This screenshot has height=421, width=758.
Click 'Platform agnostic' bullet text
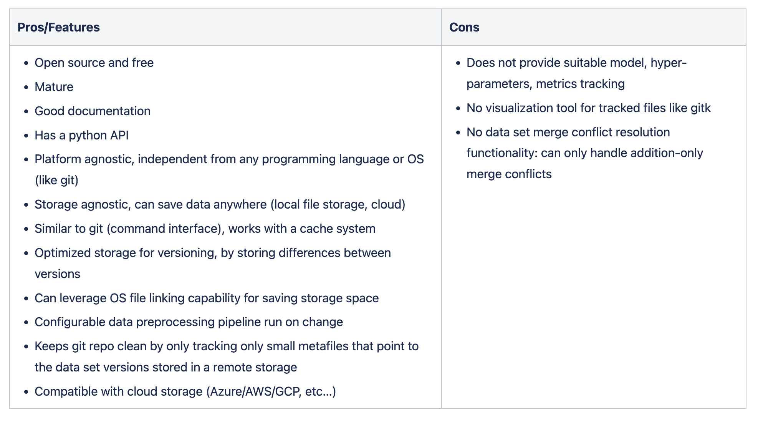229,159
